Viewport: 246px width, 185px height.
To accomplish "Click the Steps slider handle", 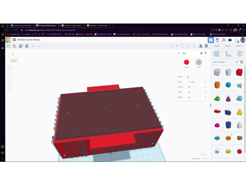I will [x=193, y=82].
